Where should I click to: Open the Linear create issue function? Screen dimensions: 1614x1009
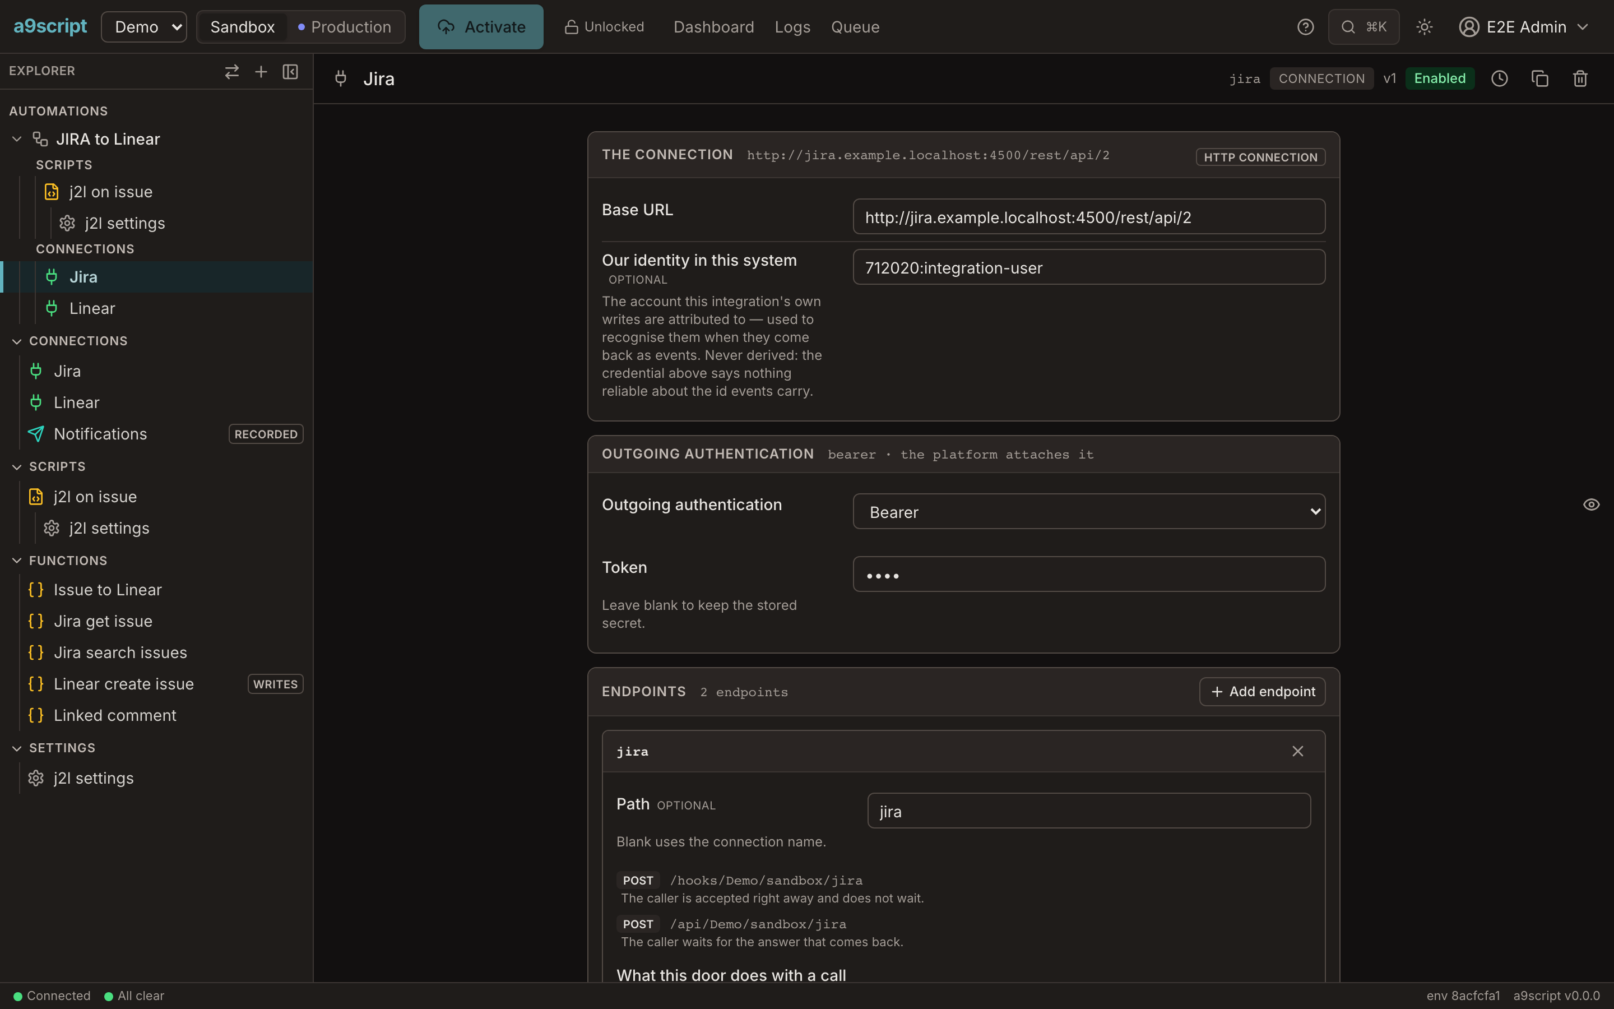pyautogui.click(x=123, y=684)
